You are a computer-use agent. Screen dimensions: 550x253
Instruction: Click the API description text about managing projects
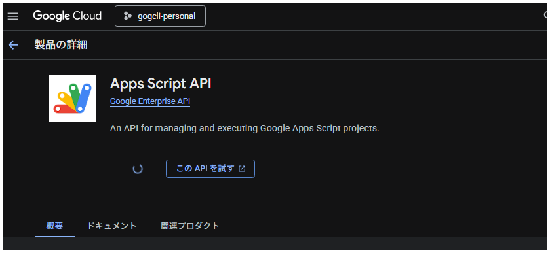[245, 128]
